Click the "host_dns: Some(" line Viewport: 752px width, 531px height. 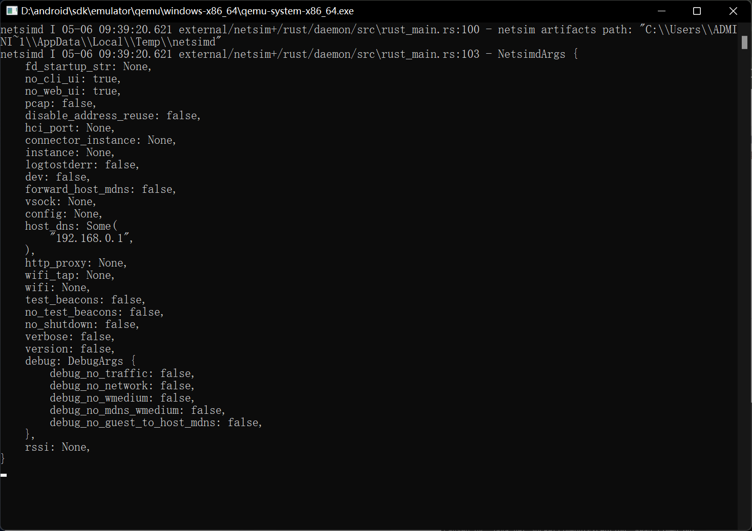tap(71, 226)
